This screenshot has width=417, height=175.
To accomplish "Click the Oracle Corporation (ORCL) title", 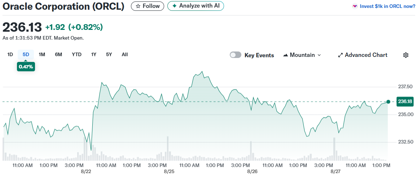I will (x=63, y=6).
